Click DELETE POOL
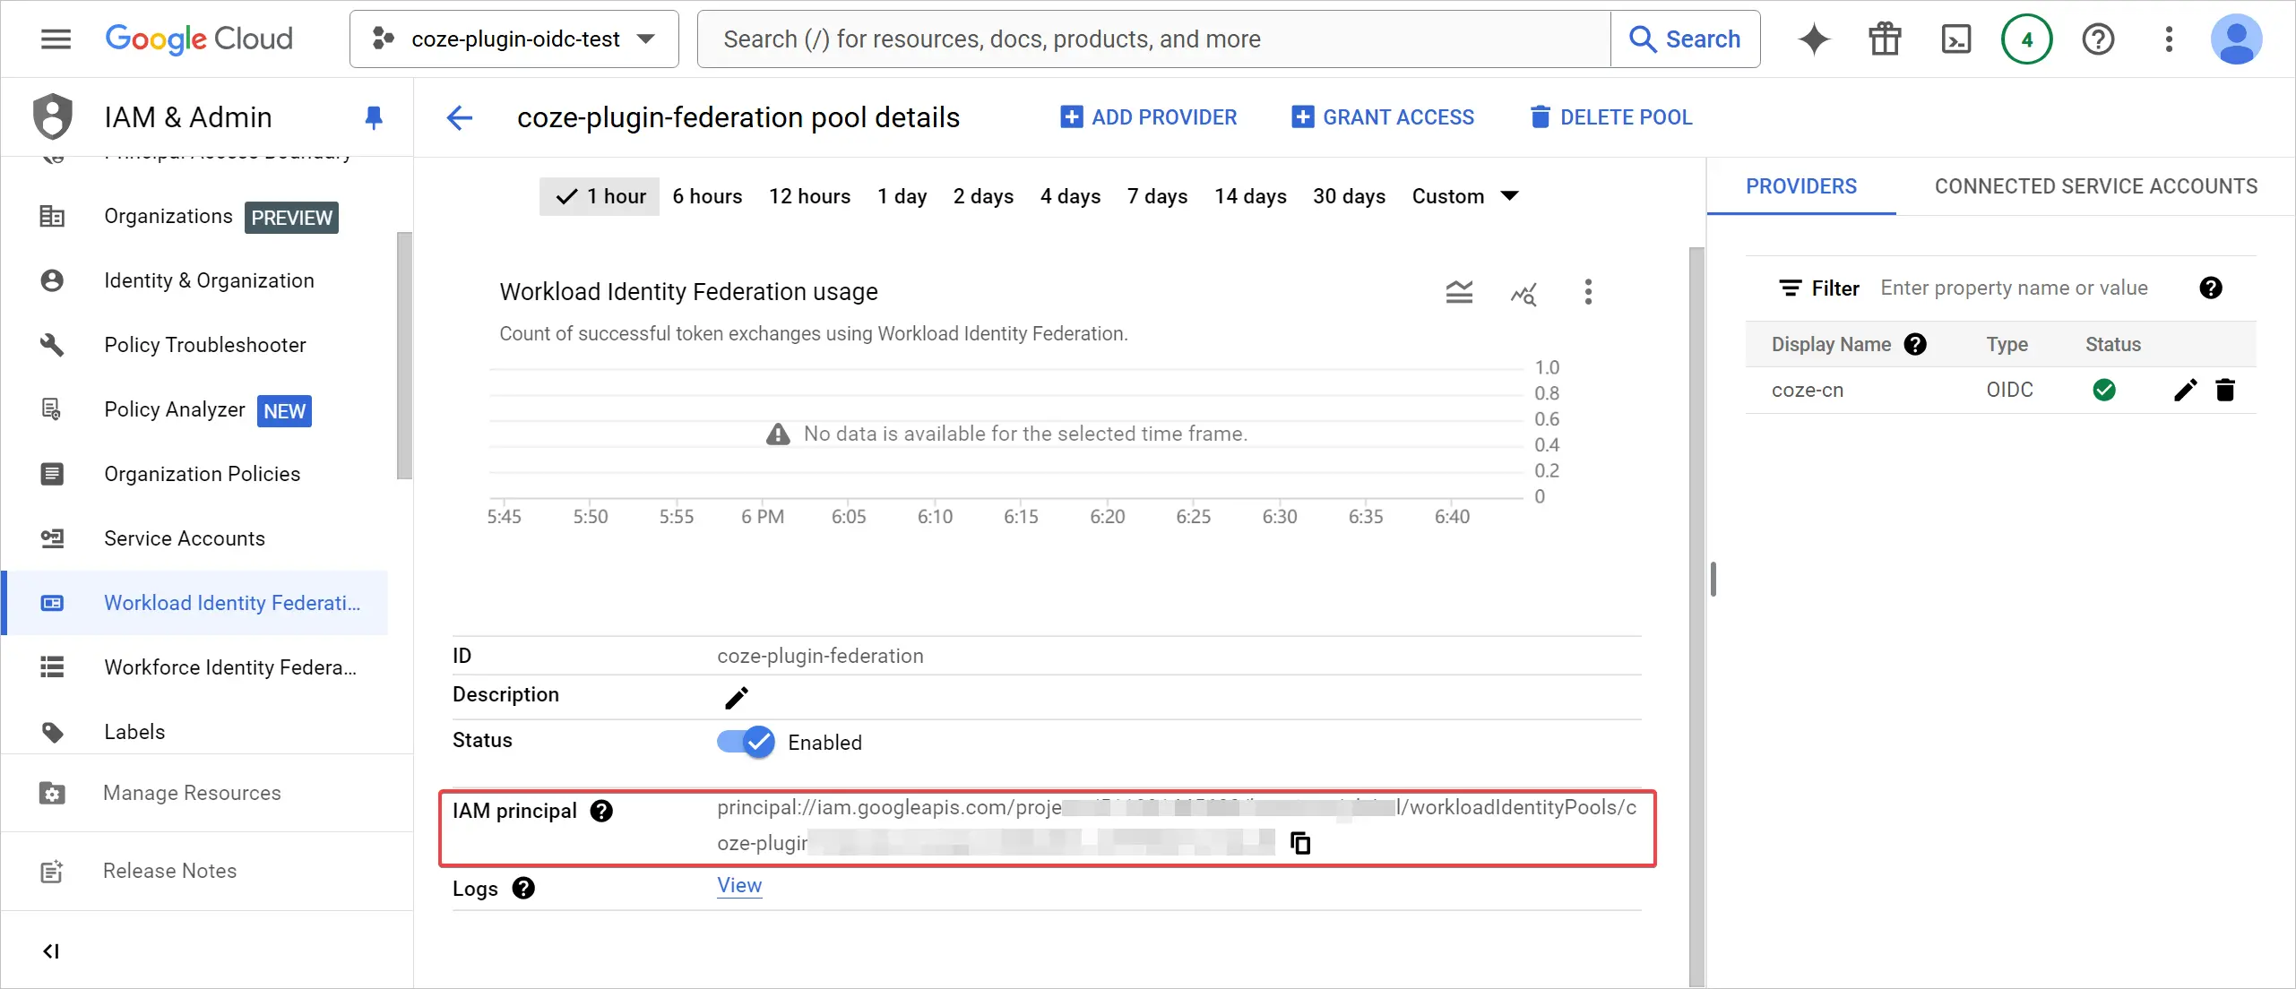Image resolution: width=2296 pixels, height=989 pixels. pos(1610,117)
